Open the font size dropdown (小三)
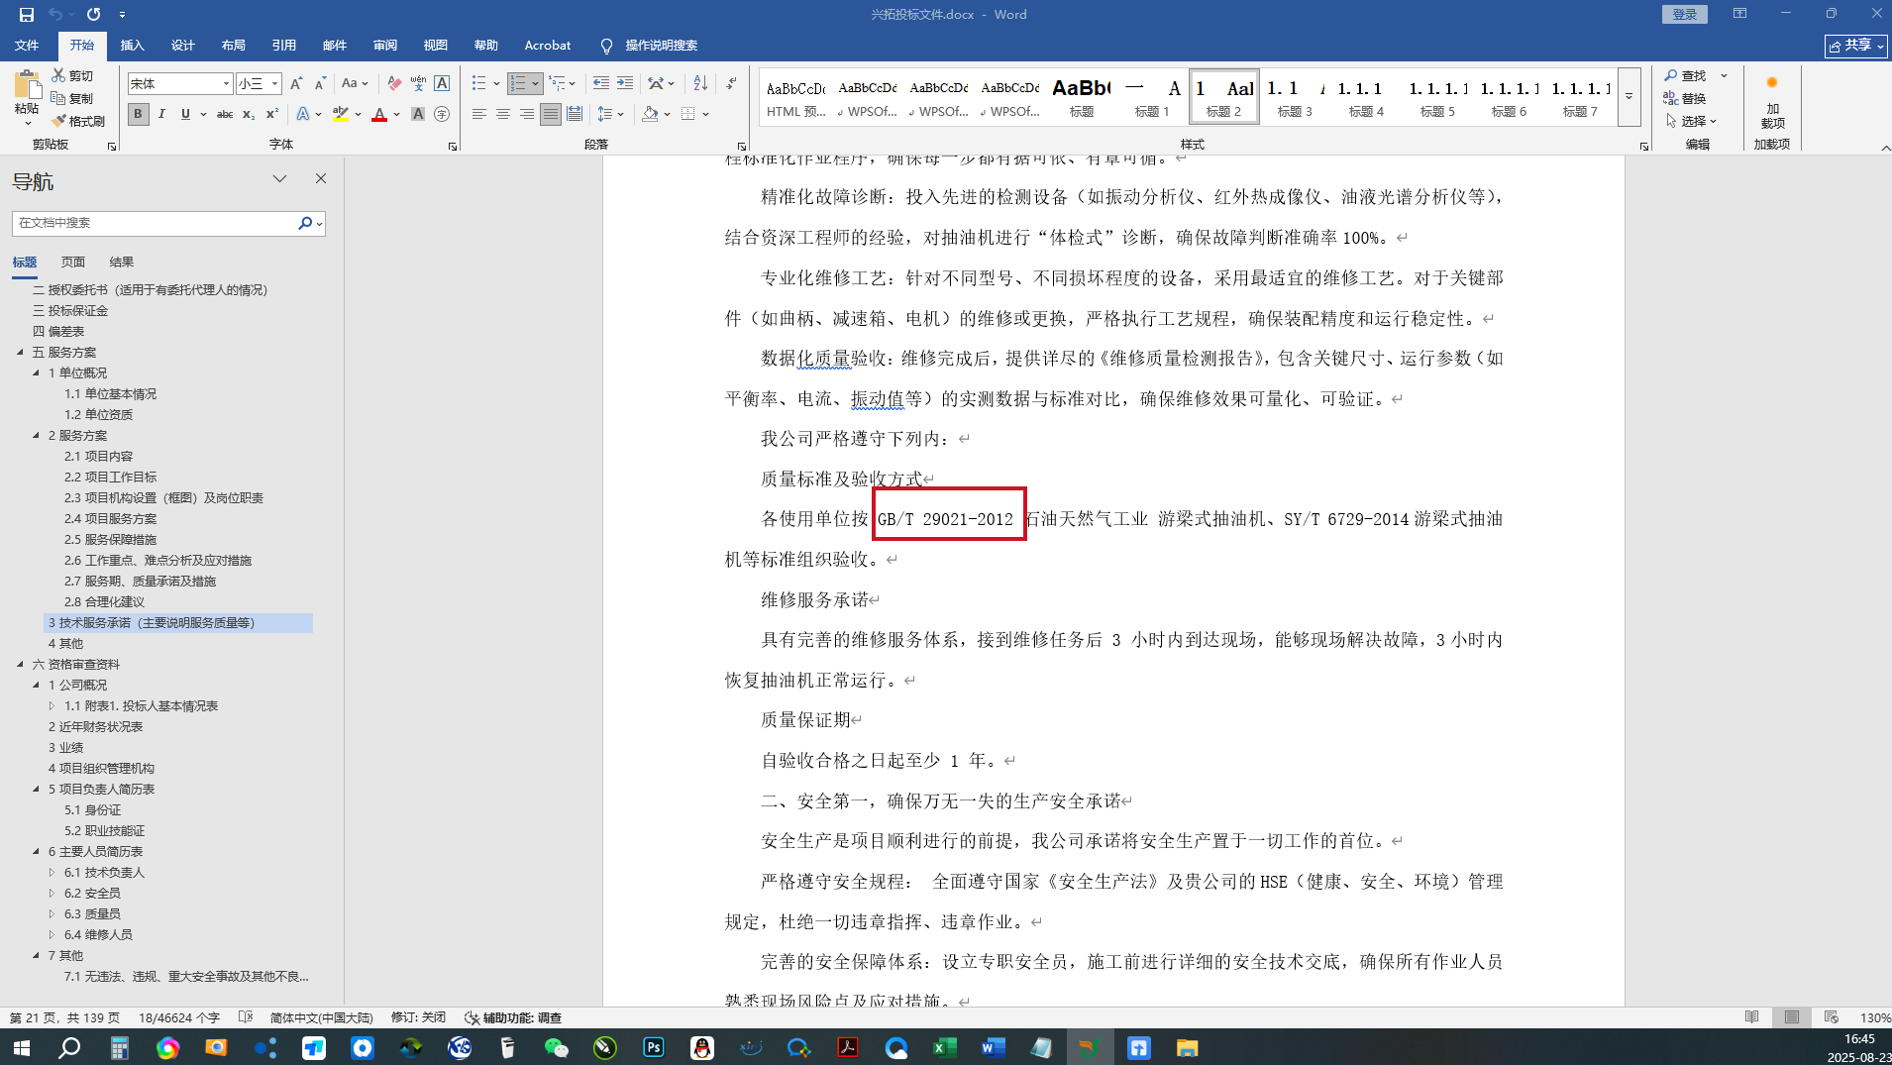Image resolution: width=1892 pixels, height=1065 pixels. [275, 84]
